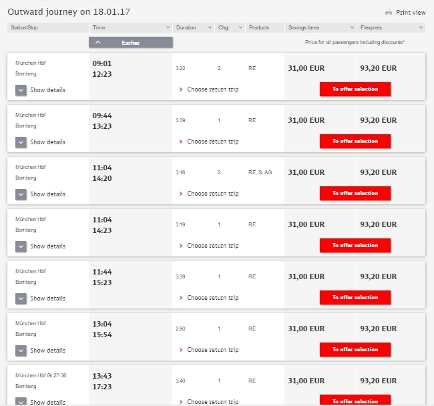Open offer selection for the 13:04 trip

[355, 350]
